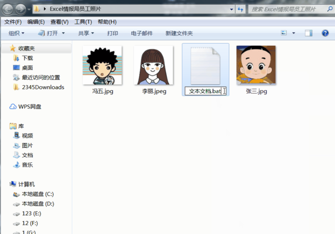The width and height of the screenshot is (335, 234).
Task: Open the 查看(V) menu
Action: (x=59, y=22)
